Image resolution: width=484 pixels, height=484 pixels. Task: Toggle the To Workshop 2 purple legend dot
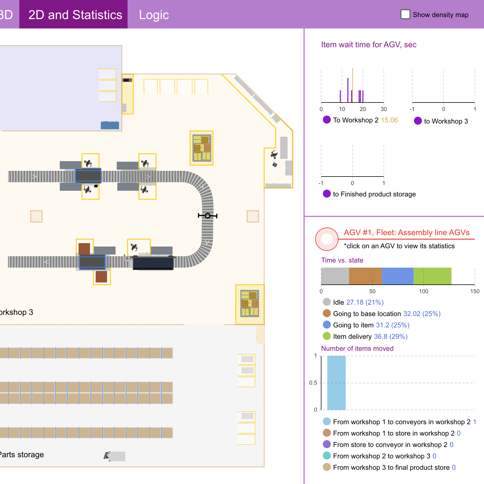[327, 120]
